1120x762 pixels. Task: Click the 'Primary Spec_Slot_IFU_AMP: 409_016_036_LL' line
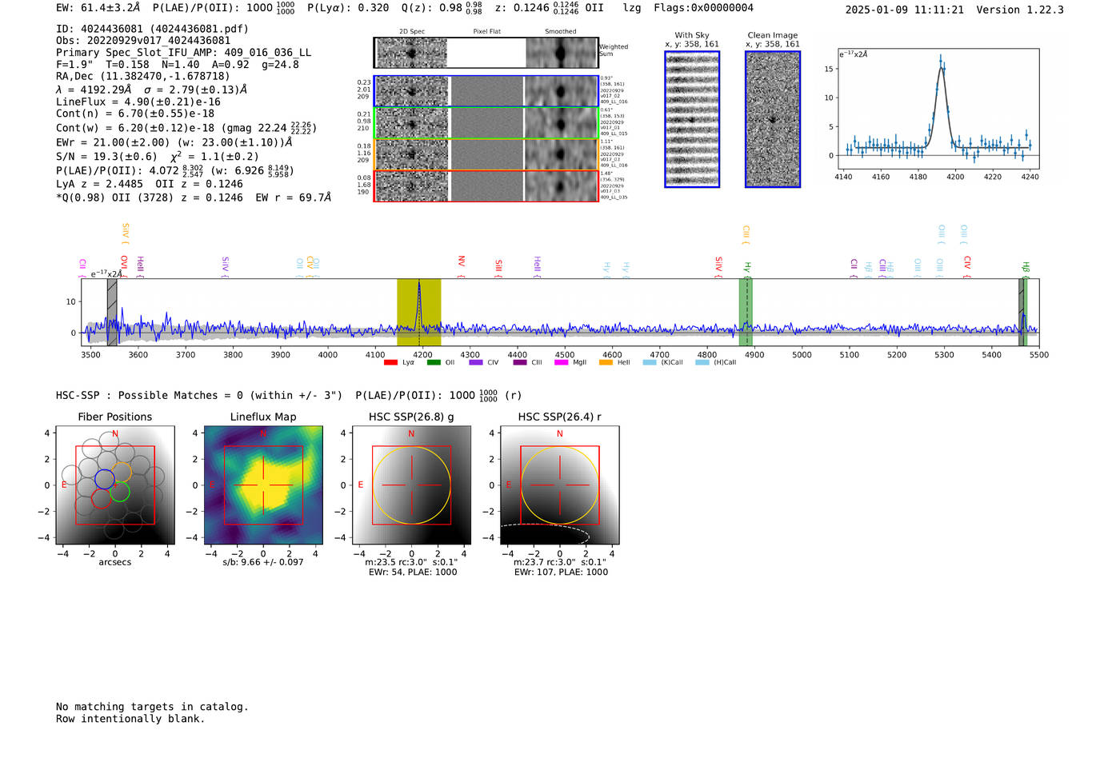point(184,53)
